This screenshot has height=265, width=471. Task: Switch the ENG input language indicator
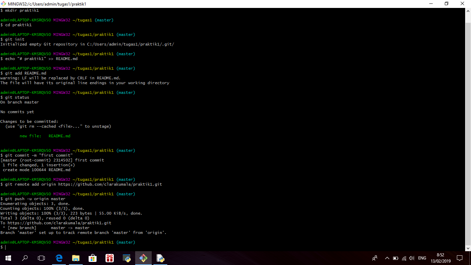(422, 258)
